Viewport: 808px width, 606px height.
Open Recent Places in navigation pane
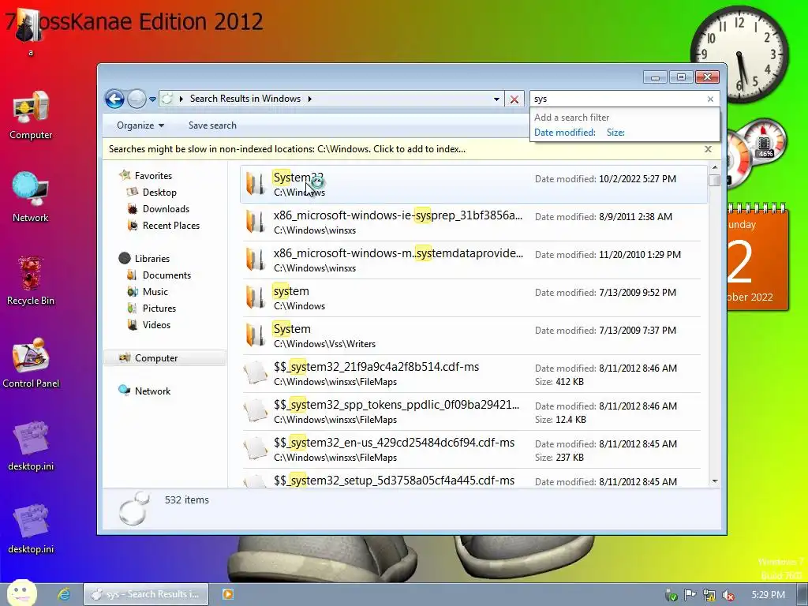click(x=171, y=225)
